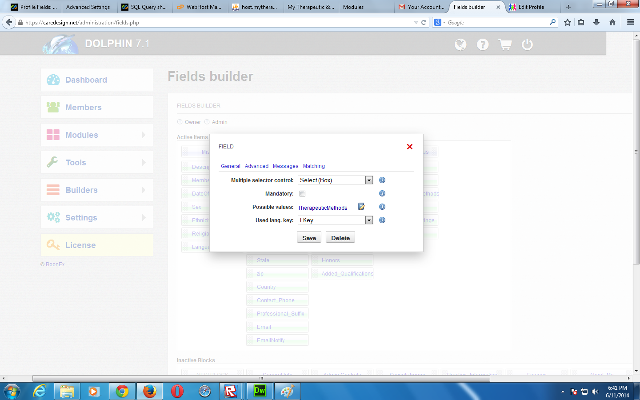Click the logout power icon in header

click(527, 44)
